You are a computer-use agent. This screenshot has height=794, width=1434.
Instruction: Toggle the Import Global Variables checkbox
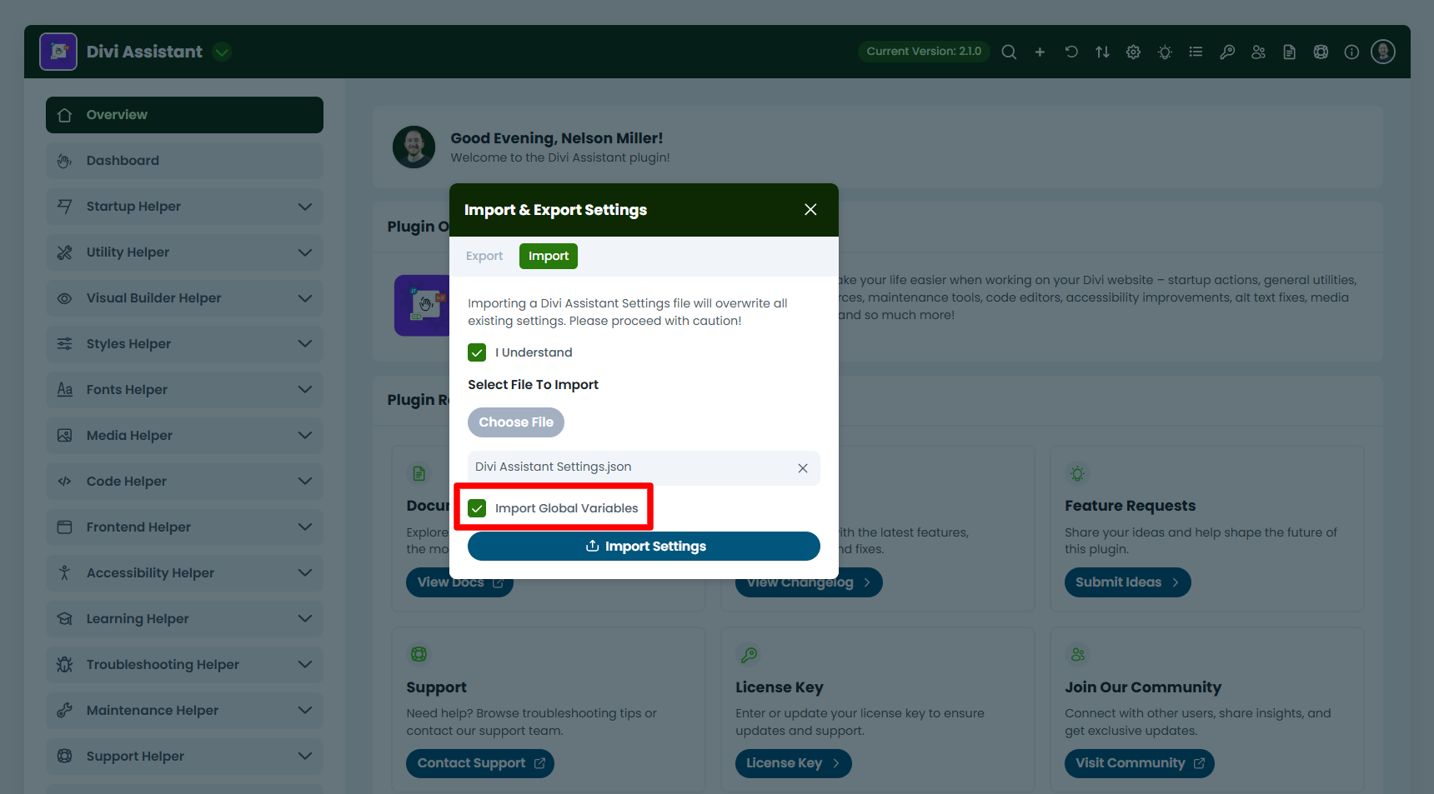click(x=477, y=508)
